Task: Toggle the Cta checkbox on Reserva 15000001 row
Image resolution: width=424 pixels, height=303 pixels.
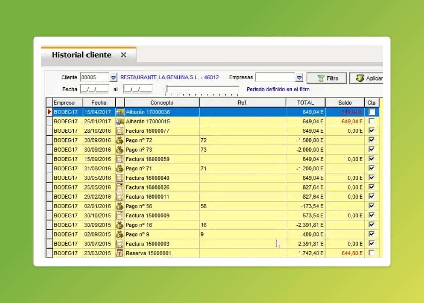Action: (x=372, y=253)
